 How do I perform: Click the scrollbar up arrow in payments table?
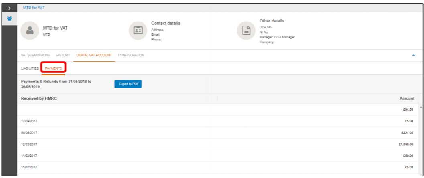coord(421,107)
